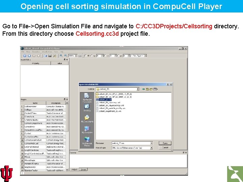Click the configuration tools toolbar icon

click(x=55, y=56)
